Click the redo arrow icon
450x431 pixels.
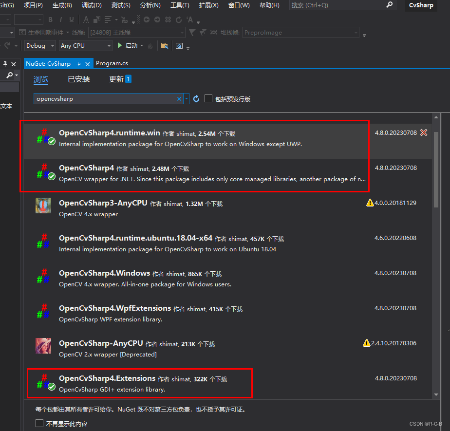coord(7,45)
